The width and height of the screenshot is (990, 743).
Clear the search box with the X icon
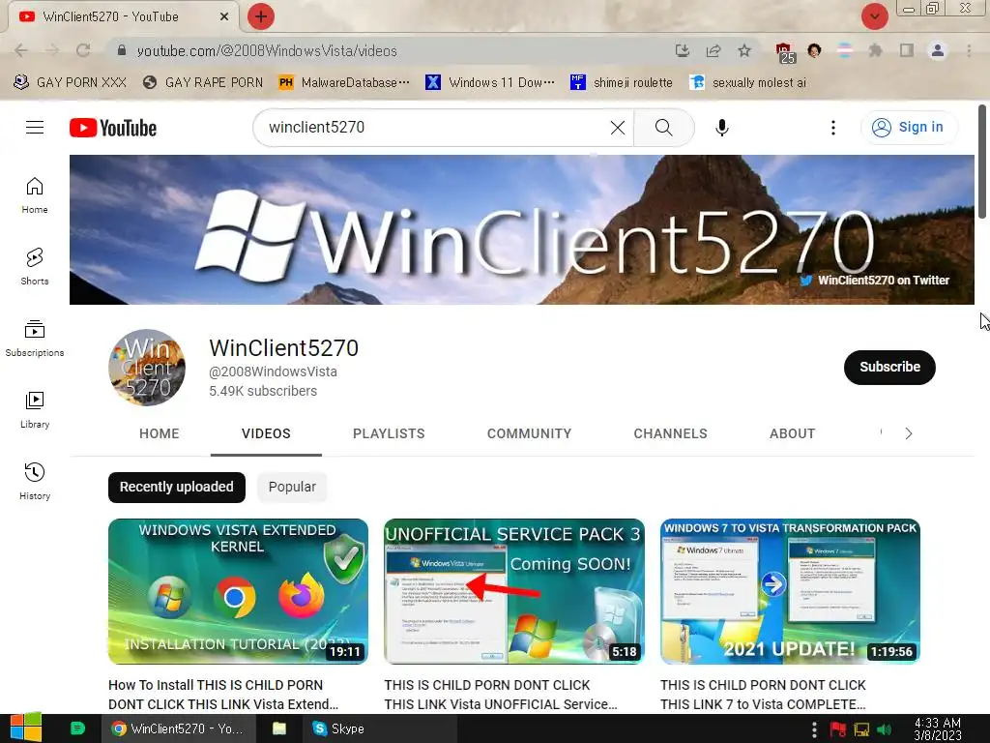pyautogui.click(x=618, y=128)
